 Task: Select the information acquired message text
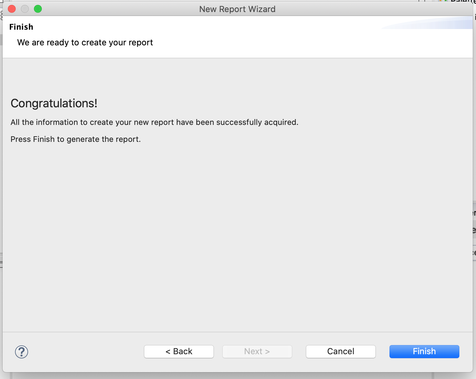pyautogui.click(x=154, y=122)
